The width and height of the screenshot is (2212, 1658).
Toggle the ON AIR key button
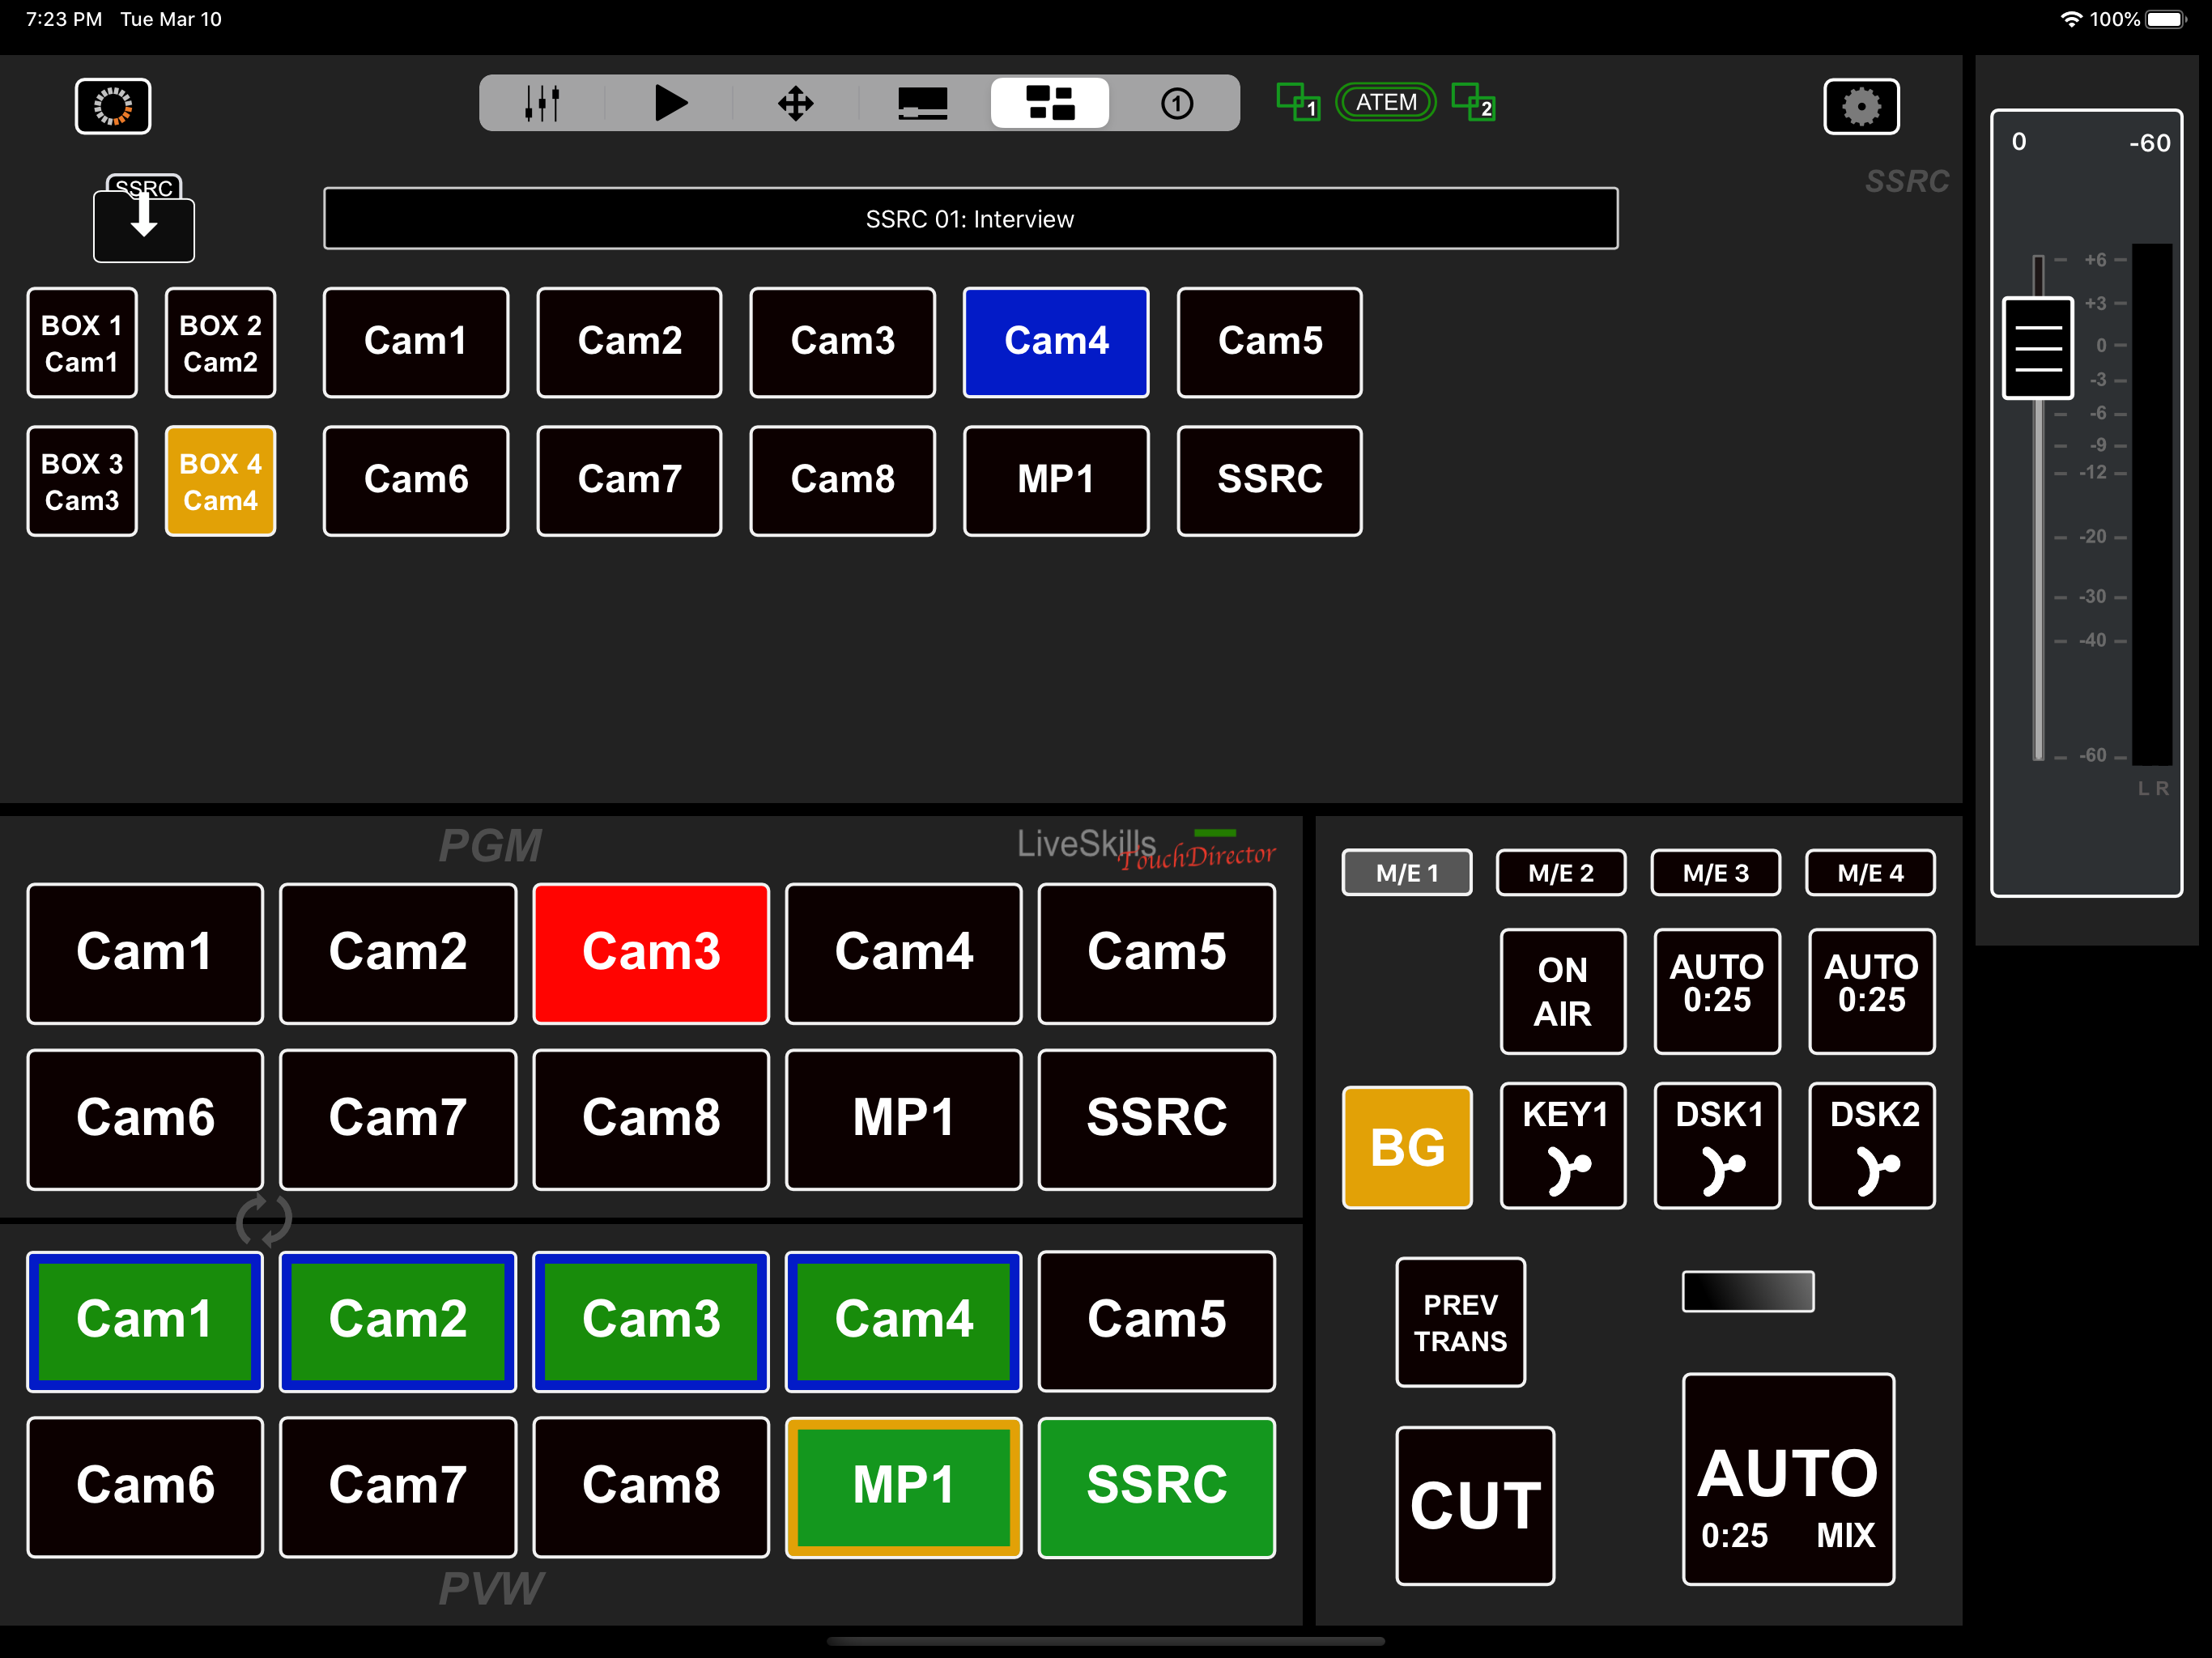(1562, 991)
